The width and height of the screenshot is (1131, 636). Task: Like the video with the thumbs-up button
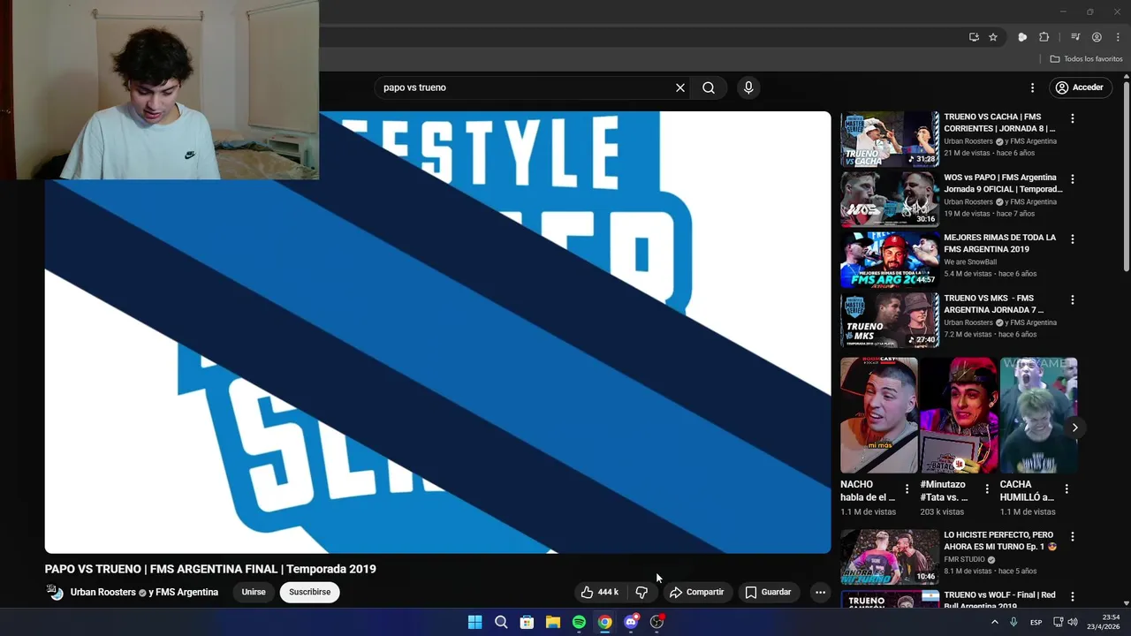coord(600,592)
